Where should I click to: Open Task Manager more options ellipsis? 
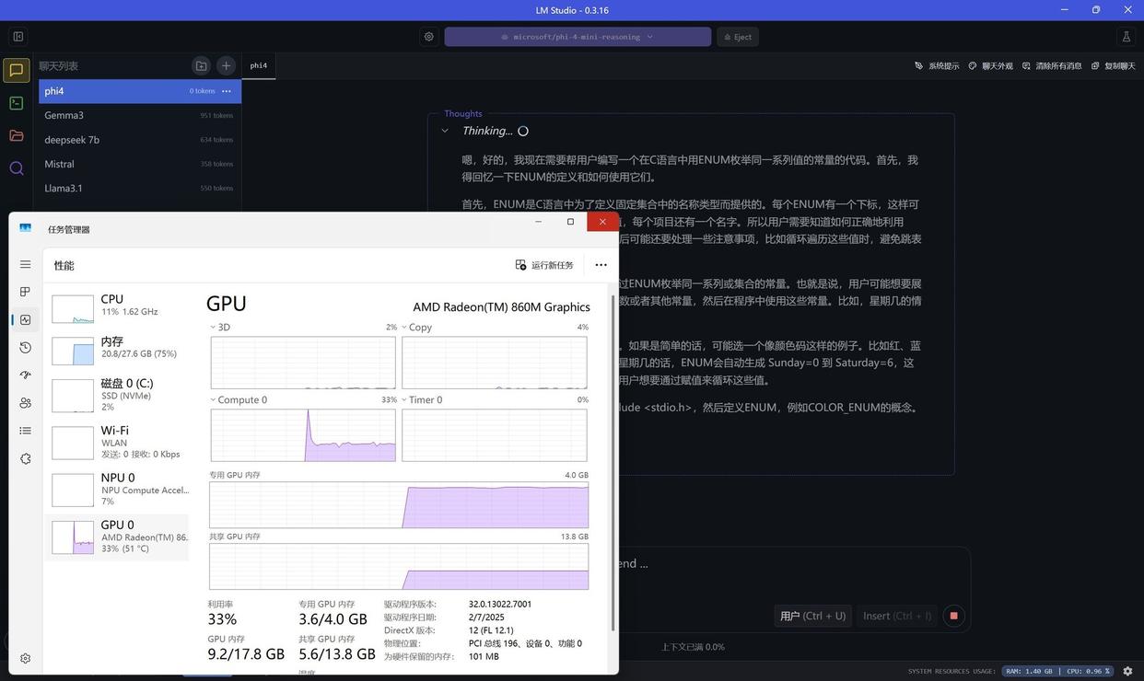(601, 265)
